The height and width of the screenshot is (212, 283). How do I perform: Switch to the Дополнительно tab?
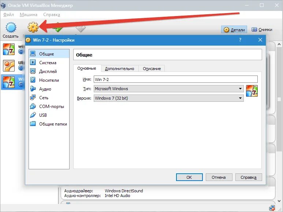(x=119, y=69)
